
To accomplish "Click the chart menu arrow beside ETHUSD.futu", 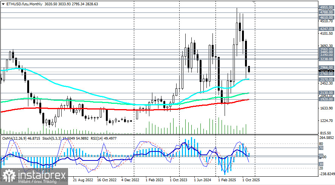I will [x=3, y=4].
